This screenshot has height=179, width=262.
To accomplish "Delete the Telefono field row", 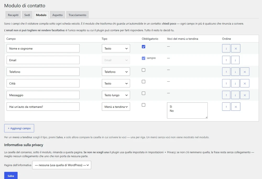I will pyautogui.click(x=245, y=72).
